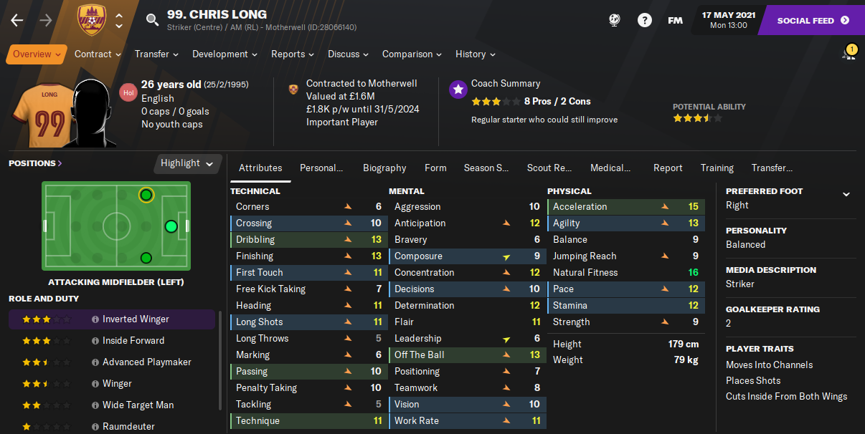
Task: Expand the Preferred Foot chevron
Action: [x=846, y=194]
